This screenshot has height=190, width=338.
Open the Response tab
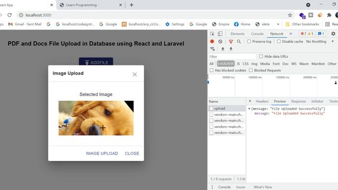[x=298, y=101]
